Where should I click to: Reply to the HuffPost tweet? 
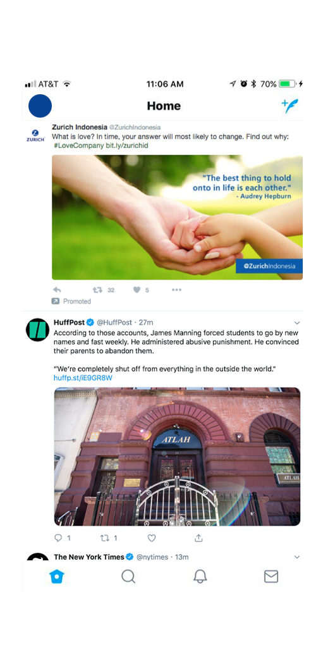click(58, 538)
